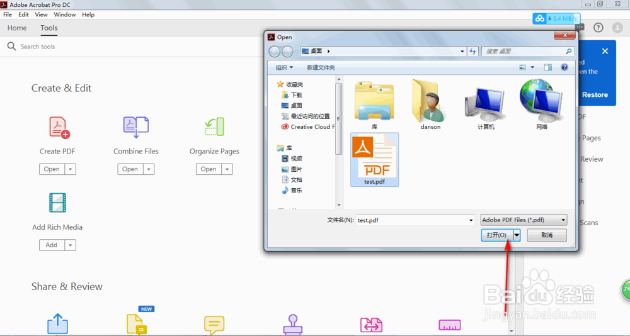Select the yellow comment note icon marked NEW
This screenshot has height=336, width=630.
[x=137, y=324]
